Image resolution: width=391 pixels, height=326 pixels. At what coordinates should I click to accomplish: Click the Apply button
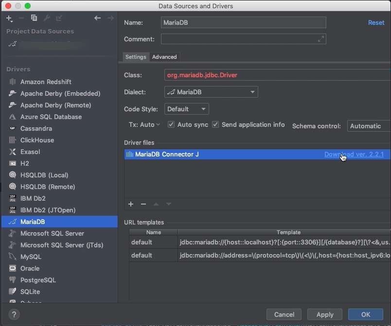pos(325,314)
